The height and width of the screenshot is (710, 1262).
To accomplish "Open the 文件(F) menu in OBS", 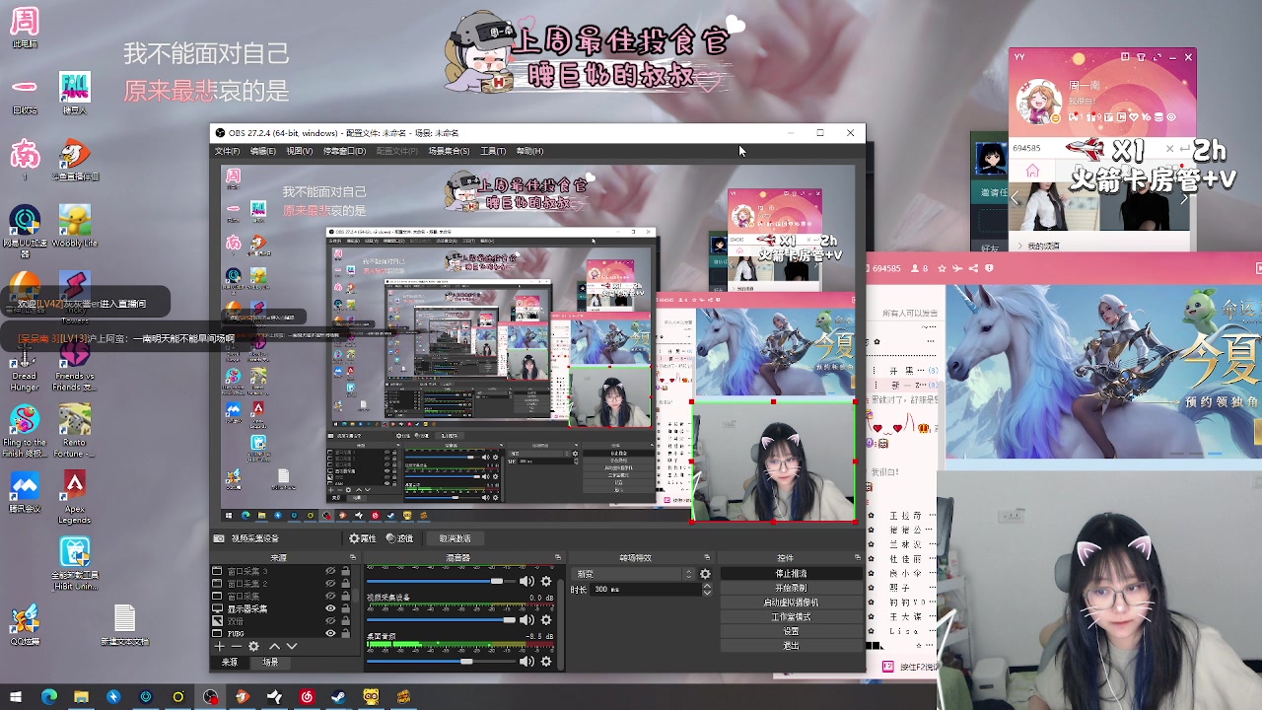I will click(x=227, y=151).
